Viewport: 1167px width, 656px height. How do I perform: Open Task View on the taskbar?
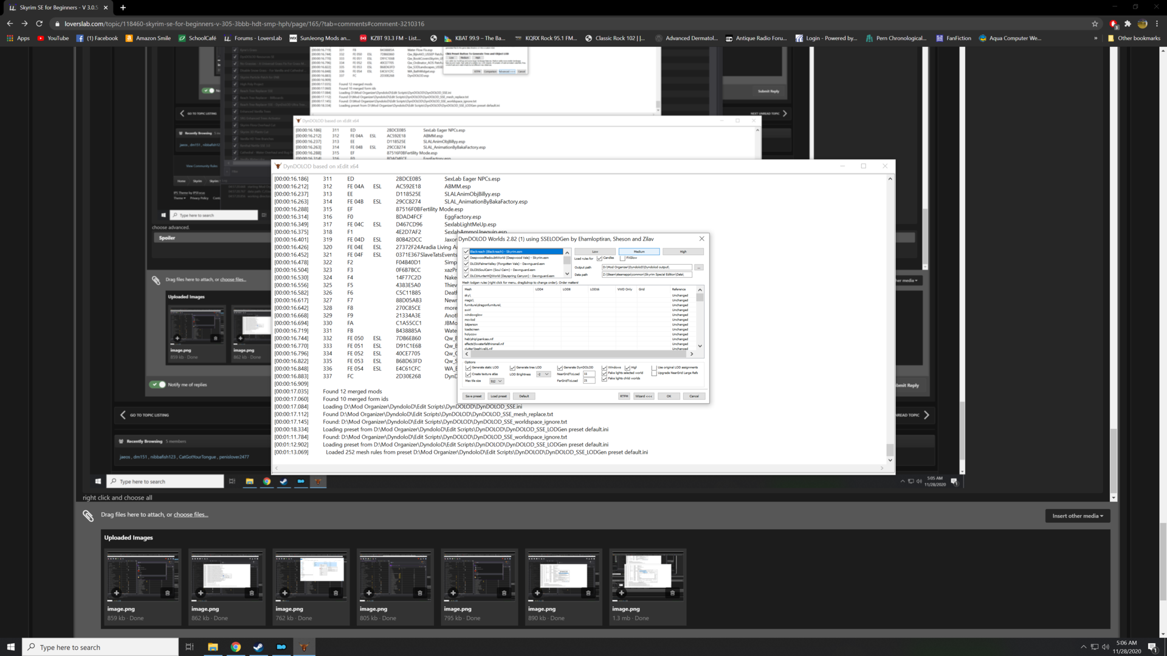[x=190, y=647]
